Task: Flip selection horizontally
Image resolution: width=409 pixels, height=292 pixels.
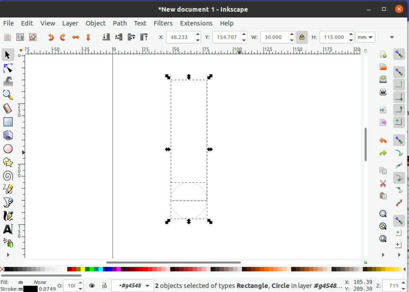Action: point(75,37)
